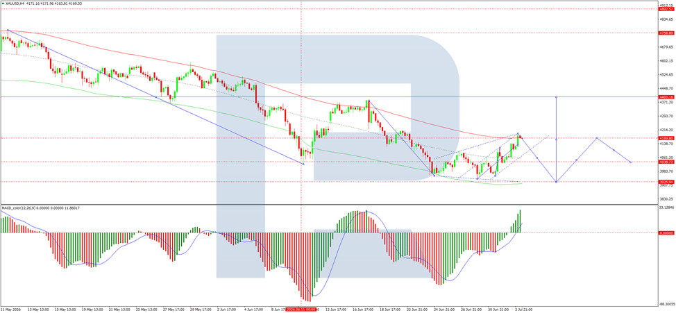Click the XAUUSD,H4 chart title arrow
Image resolution: width=676 pixels, height=313 pixels.
[x=2, y=3]
